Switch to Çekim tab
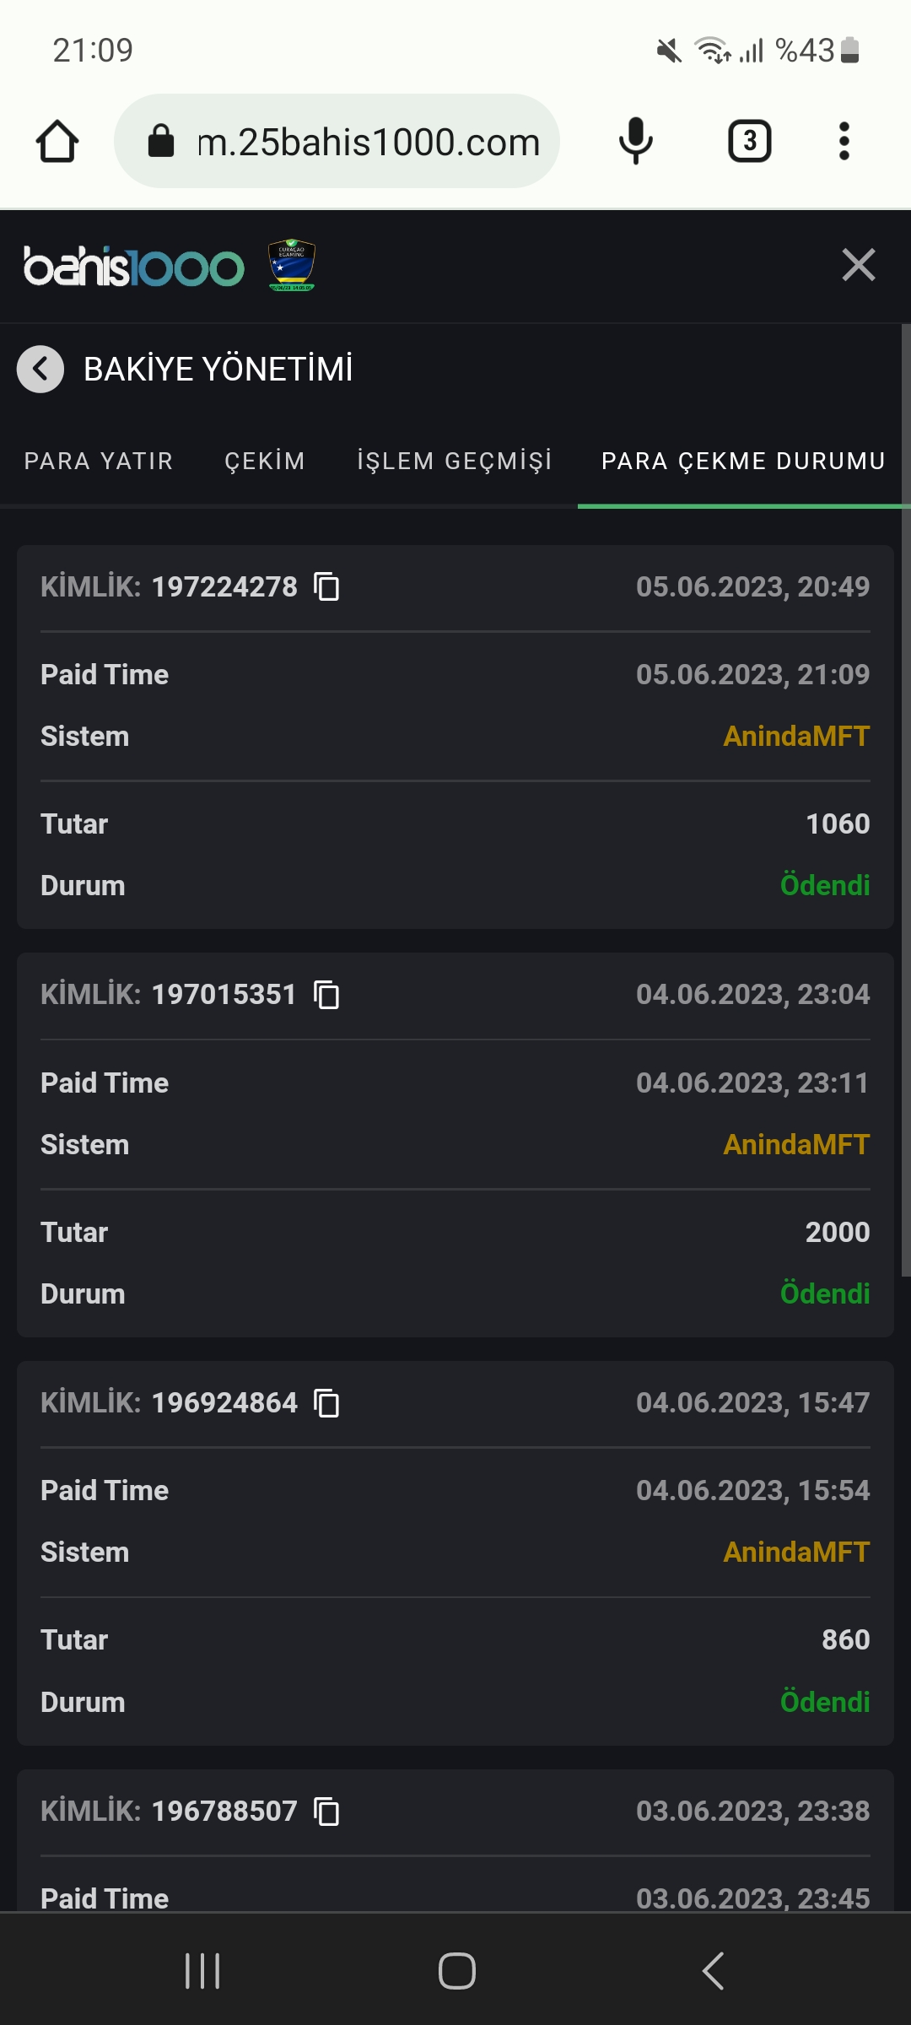911x2025 pixels. click(265, 461)
